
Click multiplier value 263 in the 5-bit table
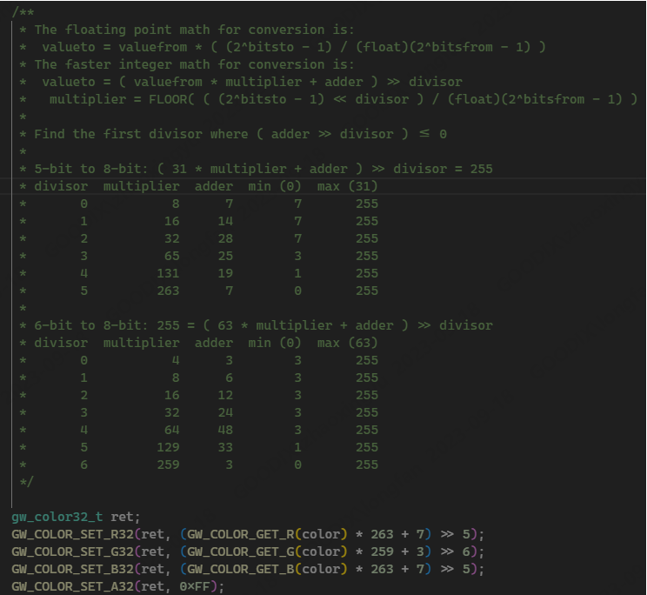(x=168, y=291)
